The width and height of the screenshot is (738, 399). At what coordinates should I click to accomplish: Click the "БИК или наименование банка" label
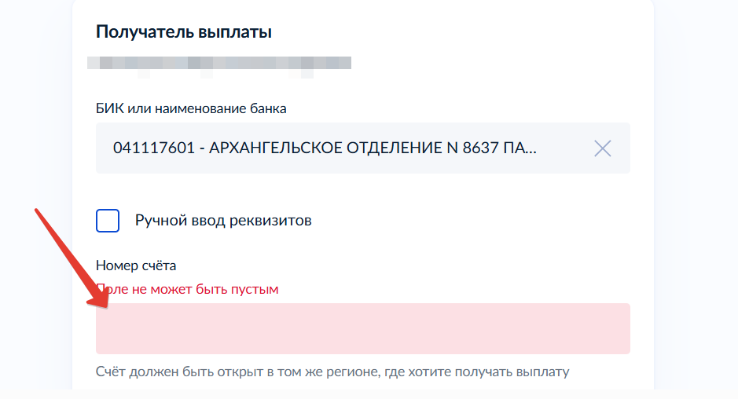click(191, 108)
